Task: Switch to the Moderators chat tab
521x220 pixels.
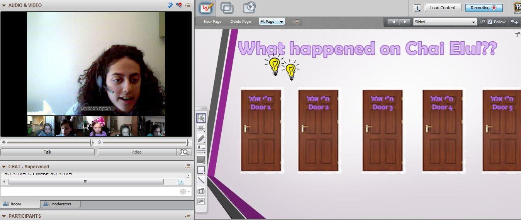Action: point(60,204)
